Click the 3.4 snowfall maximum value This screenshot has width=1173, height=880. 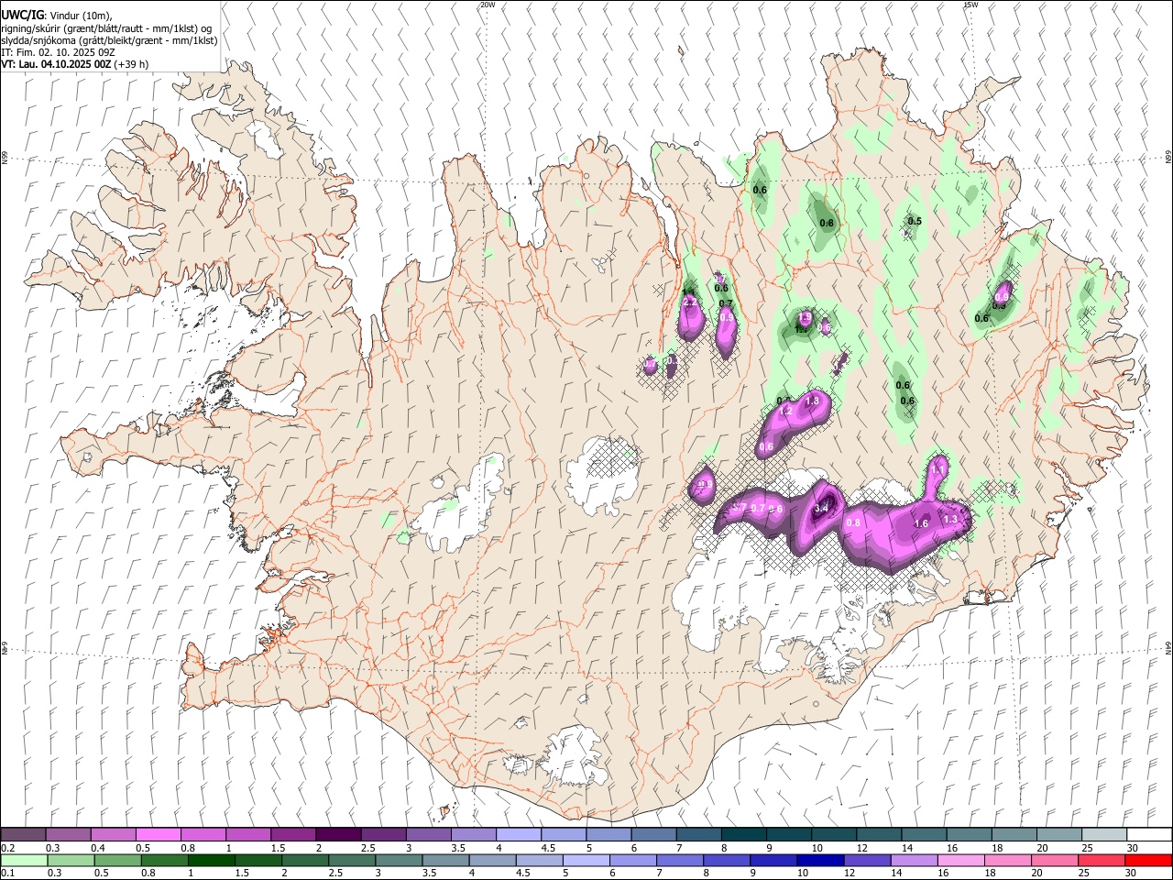click(822, 509)
